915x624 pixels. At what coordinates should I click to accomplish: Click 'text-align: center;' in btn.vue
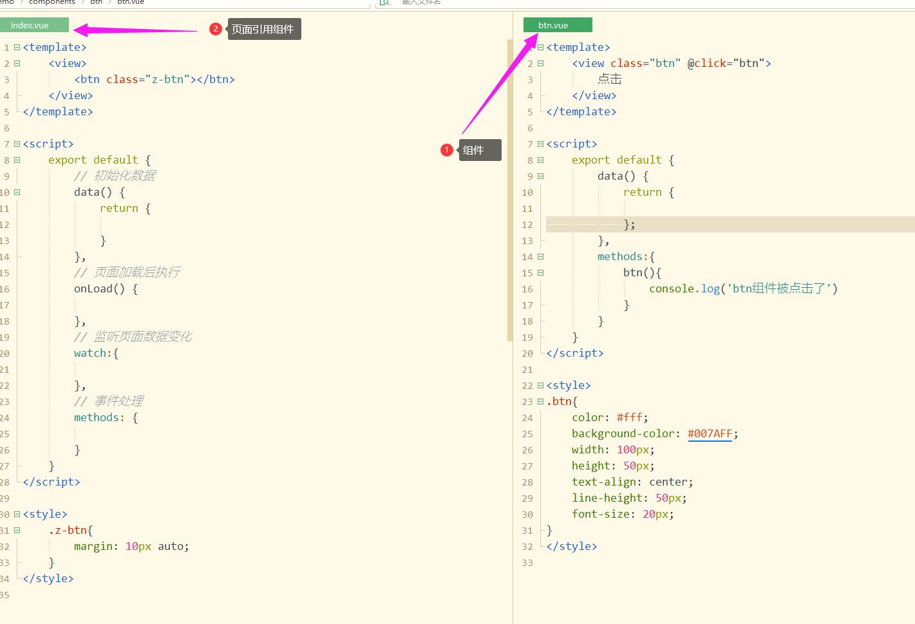pyautogui.click(x=632, y=482)
